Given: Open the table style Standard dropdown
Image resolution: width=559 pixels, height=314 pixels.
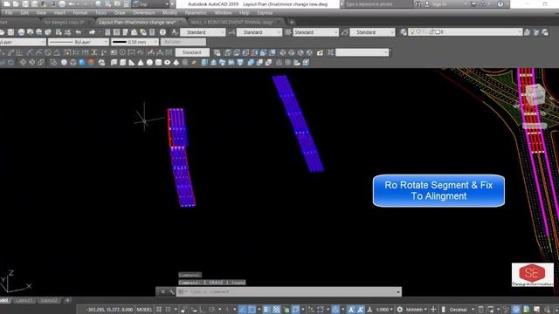Looking at the screenshot, I should pyautogui.click(x=316, y=32).
